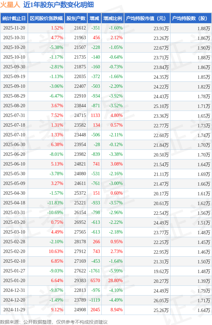The height and width of the screenshot is (325, 212).
Task: Select the 区间股价涨跌幅 column header
Action: coord(46,18)
